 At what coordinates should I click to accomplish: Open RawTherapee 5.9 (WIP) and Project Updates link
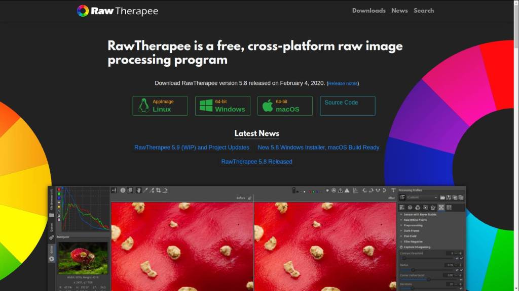click(192, 148)
